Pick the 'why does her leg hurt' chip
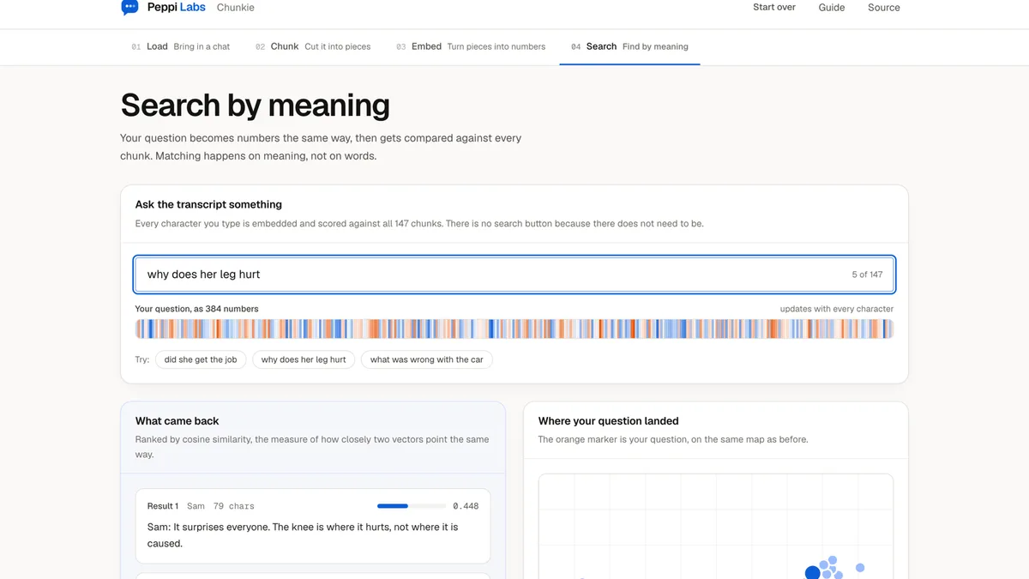1029x579 pixels. point(304,359)
